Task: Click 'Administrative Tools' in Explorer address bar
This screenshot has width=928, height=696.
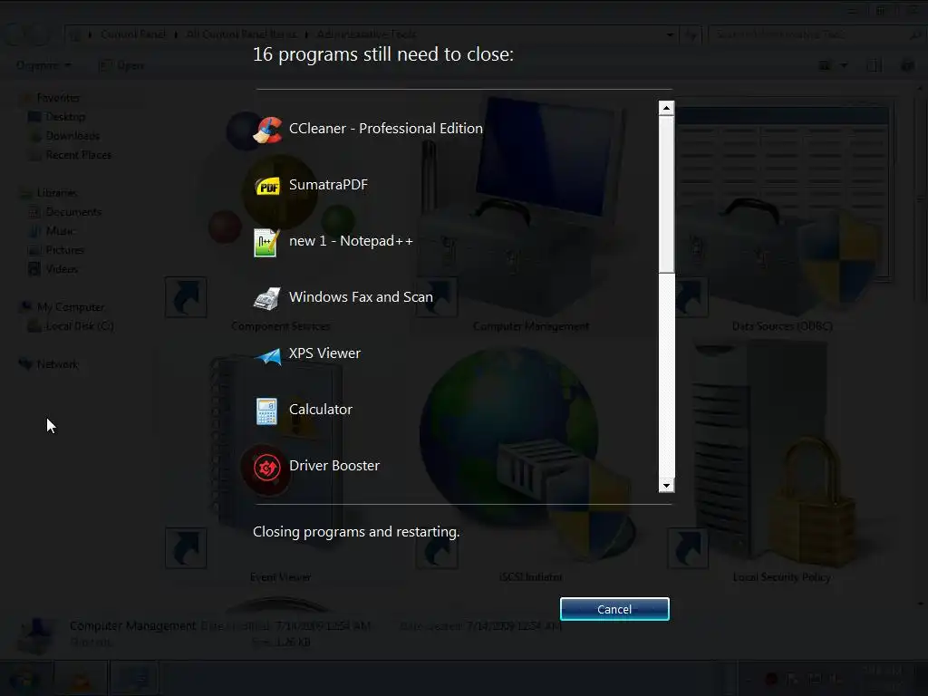Action: tap(366, 34)
